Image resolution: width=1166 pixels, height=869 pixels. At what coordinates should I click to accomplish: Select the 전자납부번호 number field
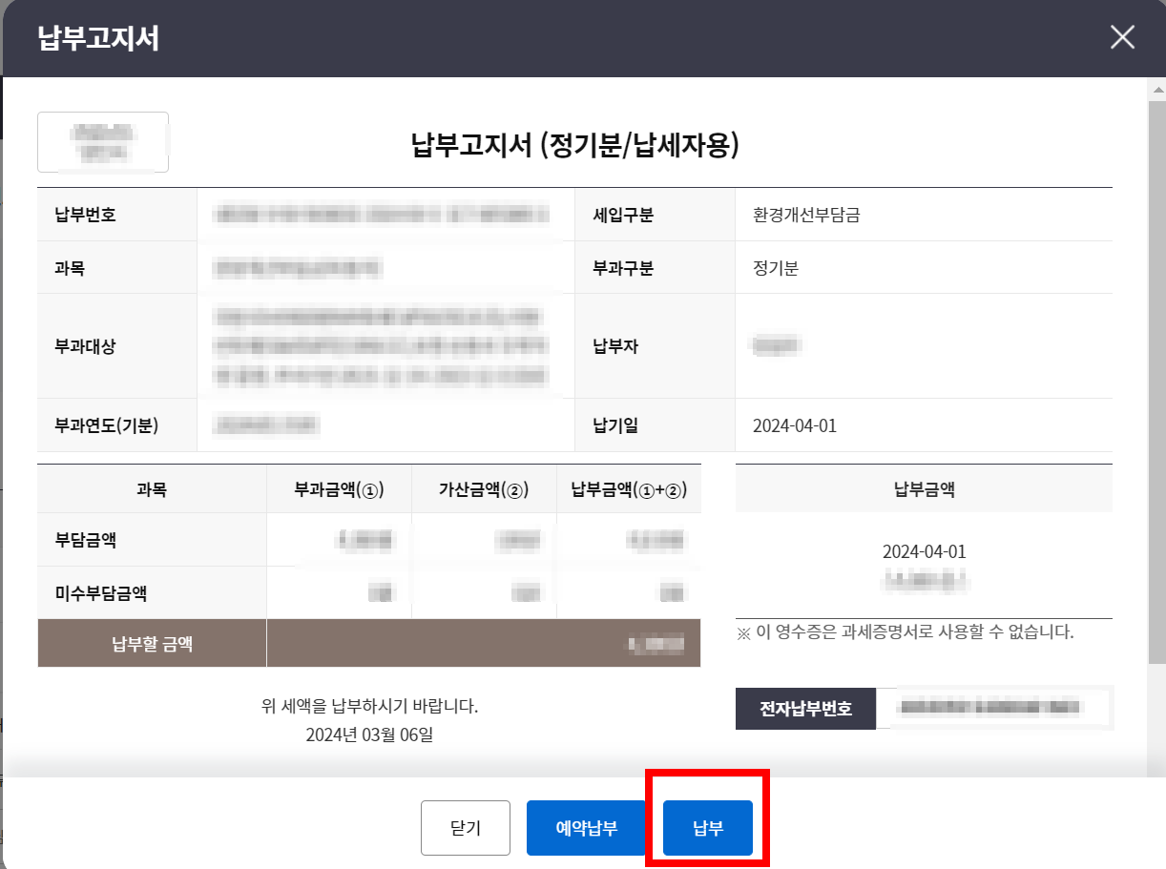pyautogui.click(x=996, y=709)
